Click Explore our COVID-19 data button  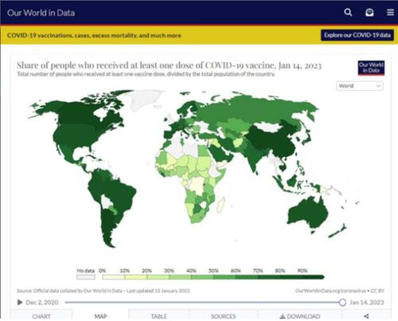357,35
